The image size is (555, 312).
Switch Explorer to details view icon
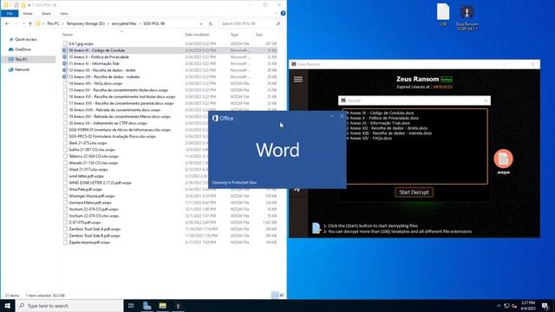pyautogui.click(x=275, y=295)
